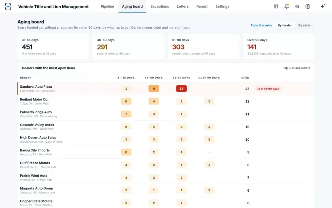Switch view to By dealer
The width and height of the screenshot is (332, 208).
click(285, 25)
